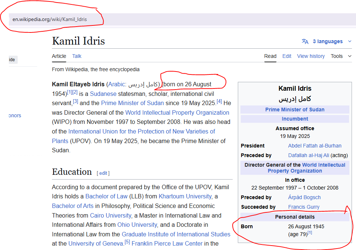Open the Francis Gurry link
Viewport: 356px width, 250px height.
point(304,207)
